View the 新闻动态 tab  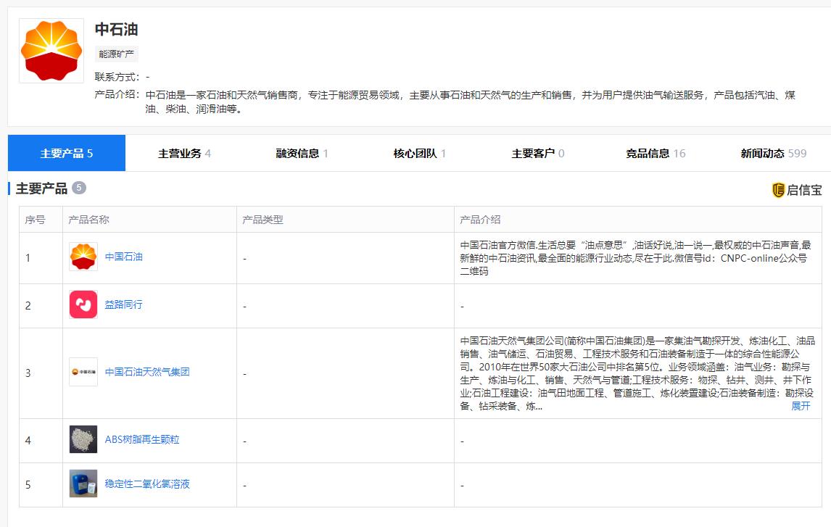[x=773, y=153]
